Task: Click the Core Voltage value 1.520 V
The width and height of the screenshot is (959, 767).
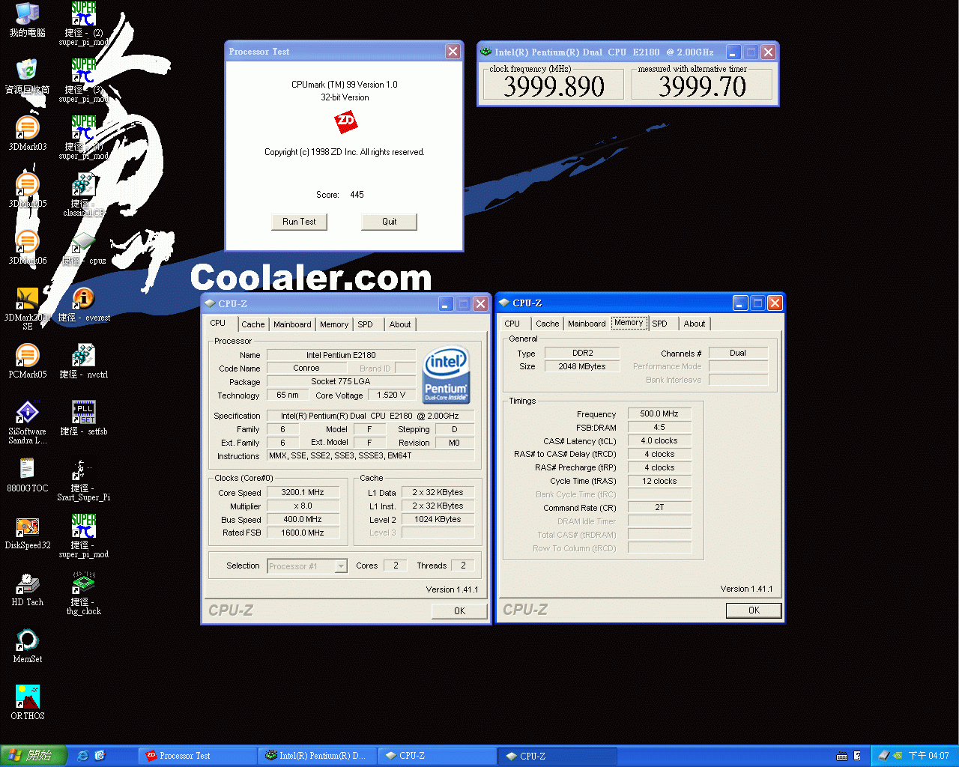Action: click(391, 395)
